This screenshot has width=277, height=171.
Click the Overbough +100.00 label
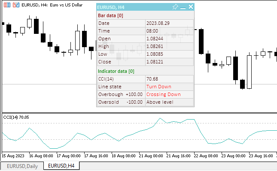click(x=120, y=94)
